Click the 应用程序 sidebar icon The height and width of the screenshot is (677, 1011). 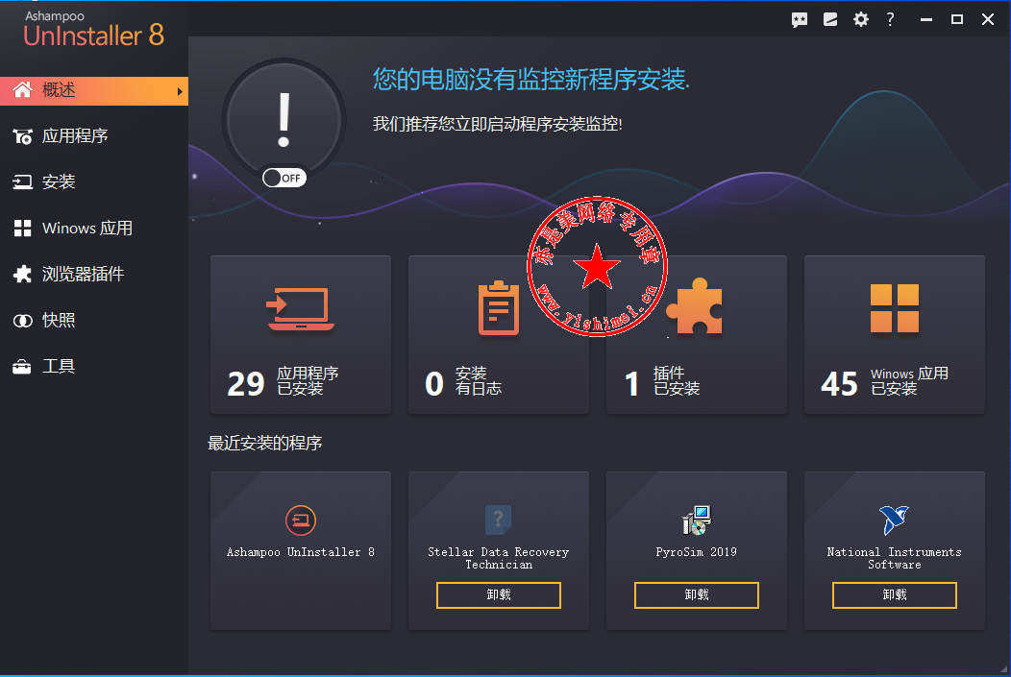[x=22, y=136]
